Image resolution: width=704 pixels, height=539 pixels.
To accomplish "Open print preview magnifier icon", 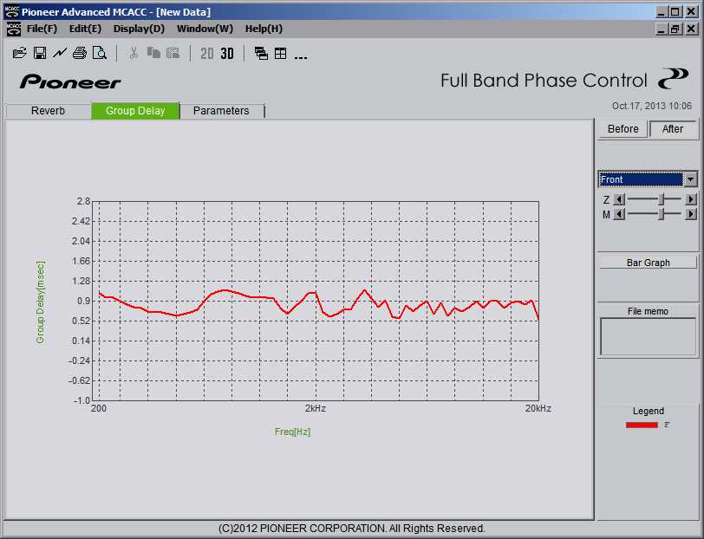I will (x=99, y=54).
